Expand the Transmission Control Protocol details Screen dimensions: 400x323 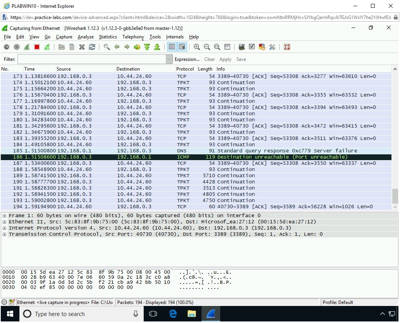4,234
